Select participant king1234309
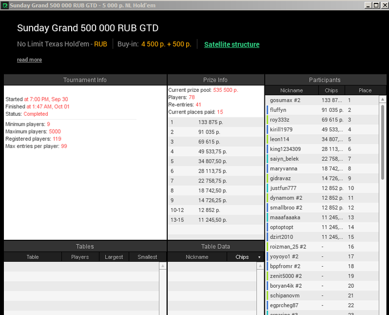389x315 pixels. coord(322,149)
